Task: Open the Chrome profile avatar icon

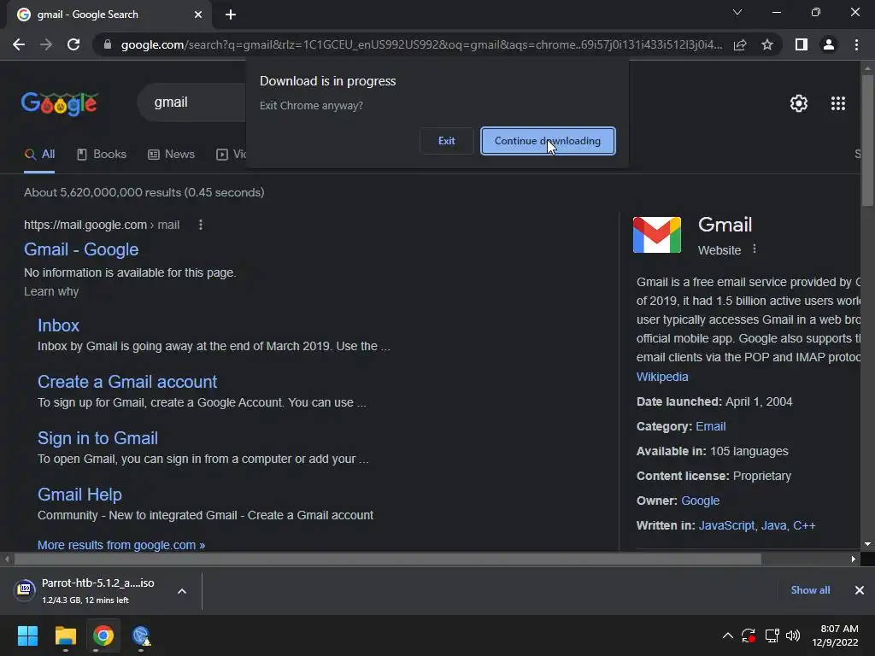Action: click(x=829, y=44)
